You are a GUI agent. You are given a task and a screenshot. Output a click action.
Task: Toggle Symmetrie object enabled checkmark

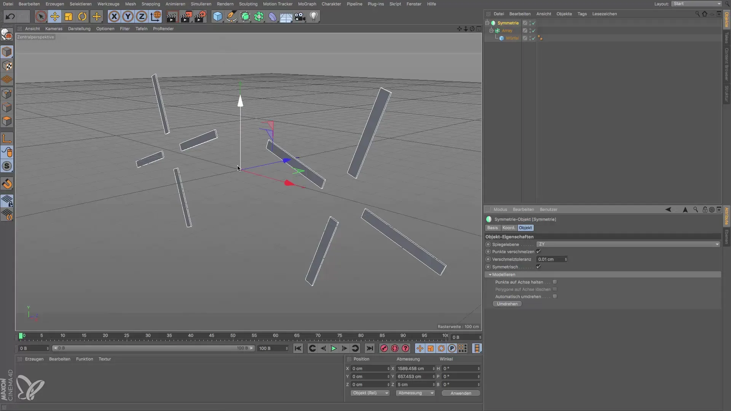click(533, 23)
